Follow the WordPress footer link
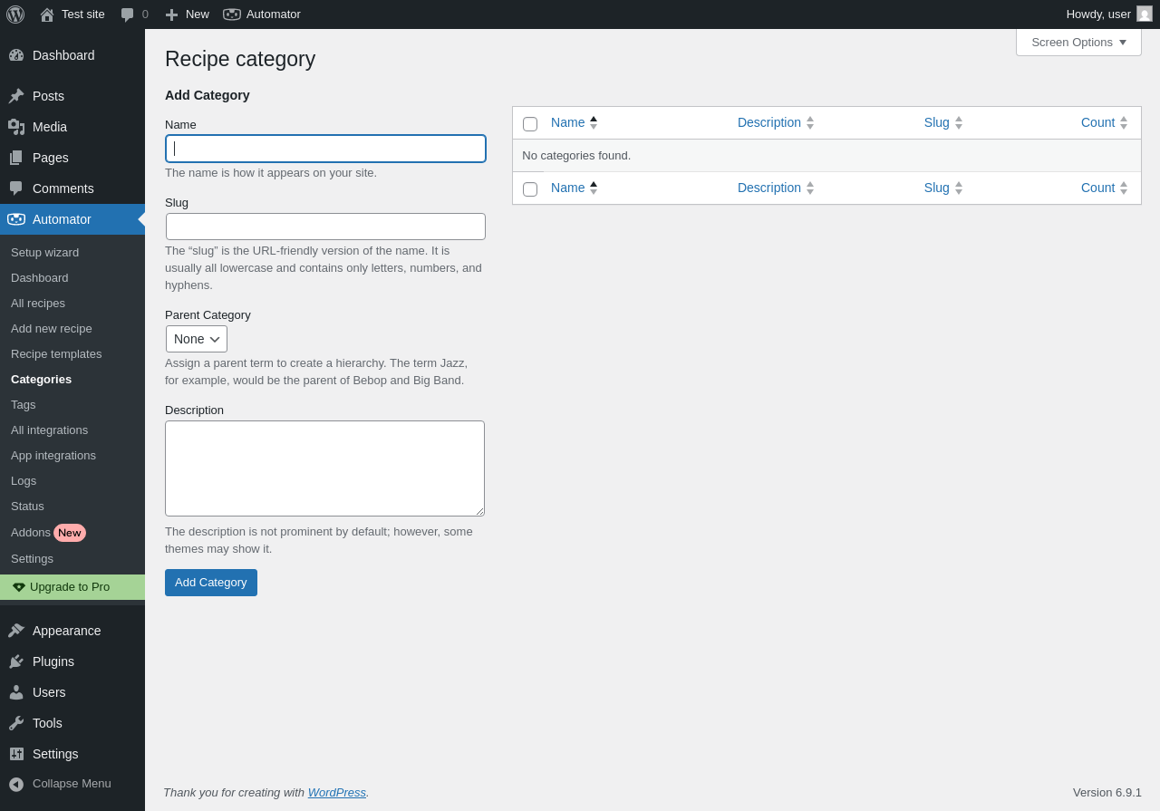 coord(336,792)
